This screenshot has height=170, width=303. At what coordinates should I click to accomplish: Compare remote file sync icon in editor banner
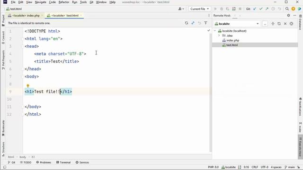[186, 23]
